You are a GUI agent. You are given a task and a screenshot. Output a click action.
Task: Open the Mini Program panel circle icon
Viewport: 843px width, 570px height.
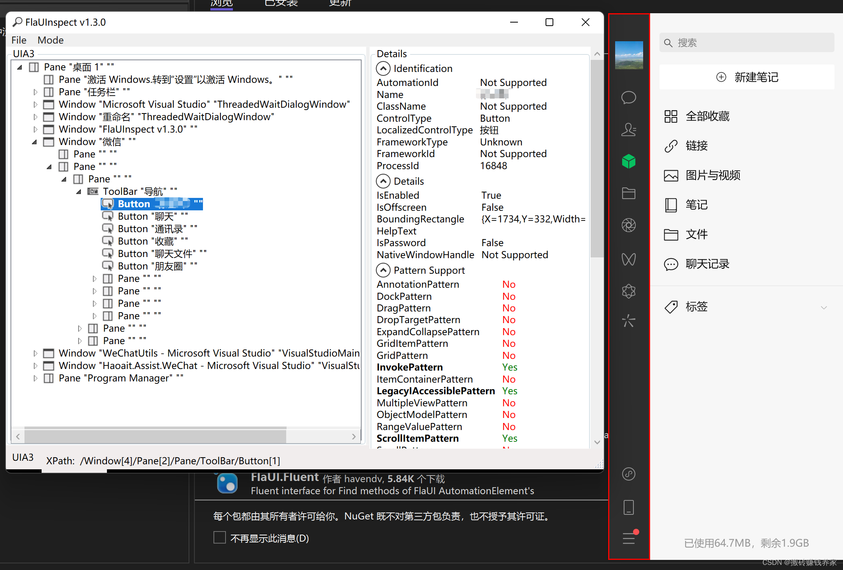pos(629,474)
